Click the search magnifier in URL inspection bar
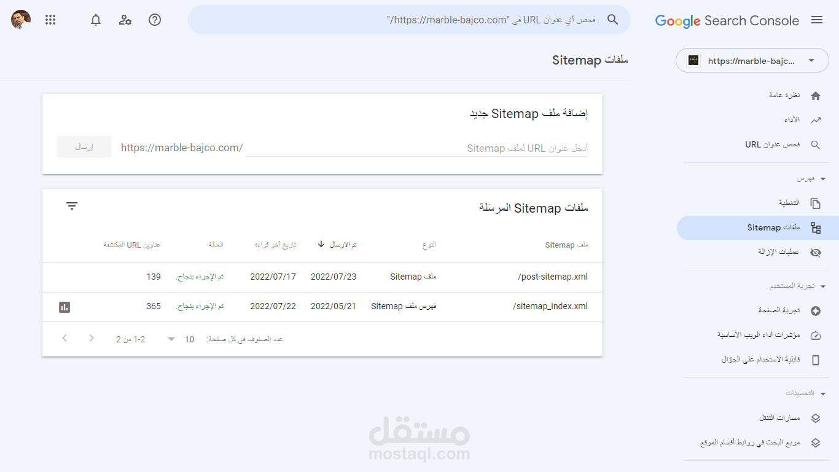839x472 pixels. pos(612,20)
